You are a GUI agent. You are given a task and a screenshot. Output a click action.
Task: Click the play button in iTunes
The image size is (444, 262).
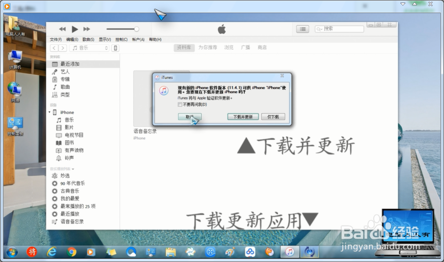click(75, 29)
